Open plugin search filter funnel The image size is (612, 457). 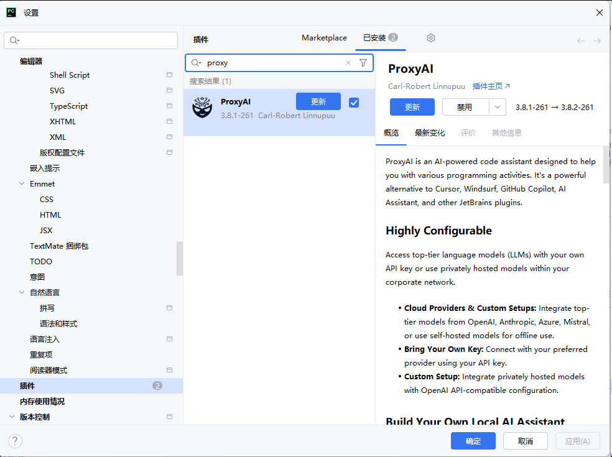point(363,63)
